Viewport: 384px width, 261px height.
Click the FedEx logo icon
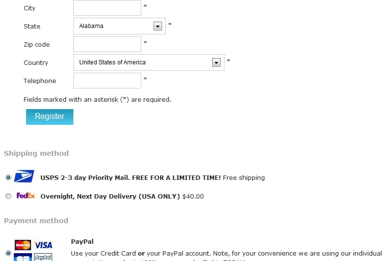(x=26, y=196)
